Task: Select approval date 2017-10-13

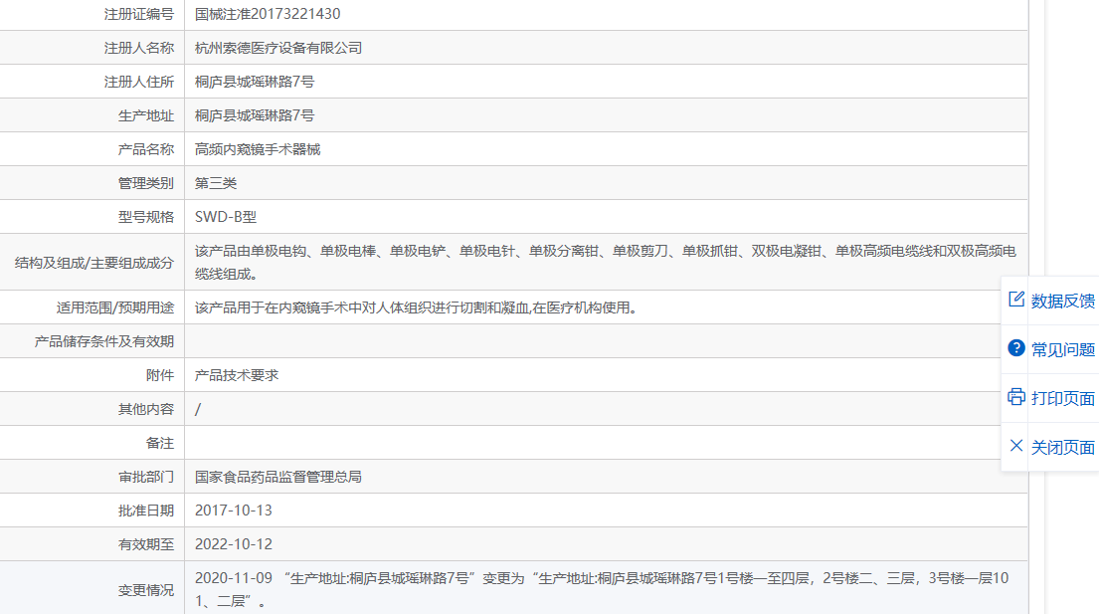Action: [234, 511]
